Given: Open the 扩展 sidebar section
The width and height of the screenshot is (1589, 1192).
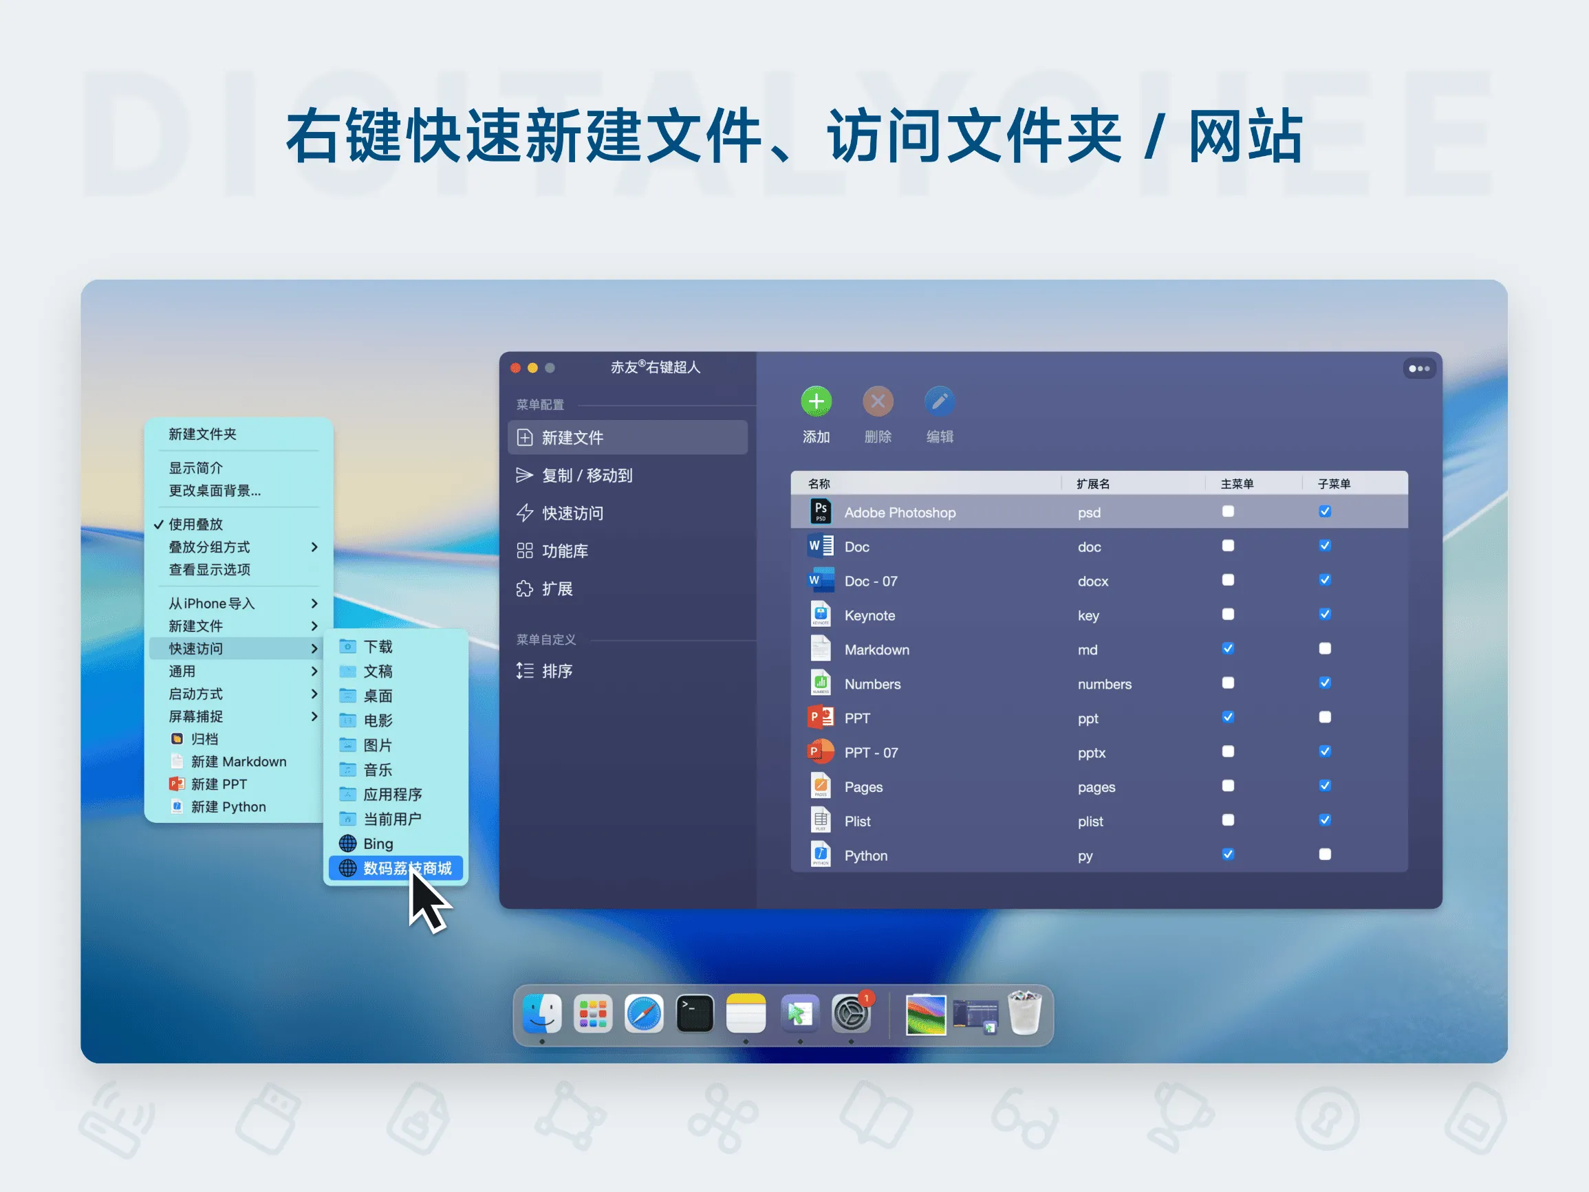Looking at the screenshot, I should pos(558,588).
